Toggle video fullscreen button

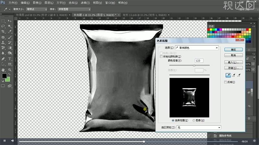point(254,141)
